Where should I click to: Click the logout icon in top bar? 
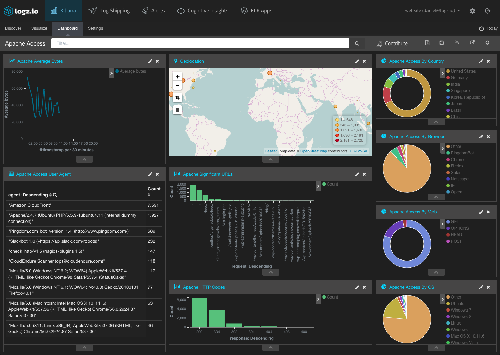pyautogui.click(x=488, y=11)
